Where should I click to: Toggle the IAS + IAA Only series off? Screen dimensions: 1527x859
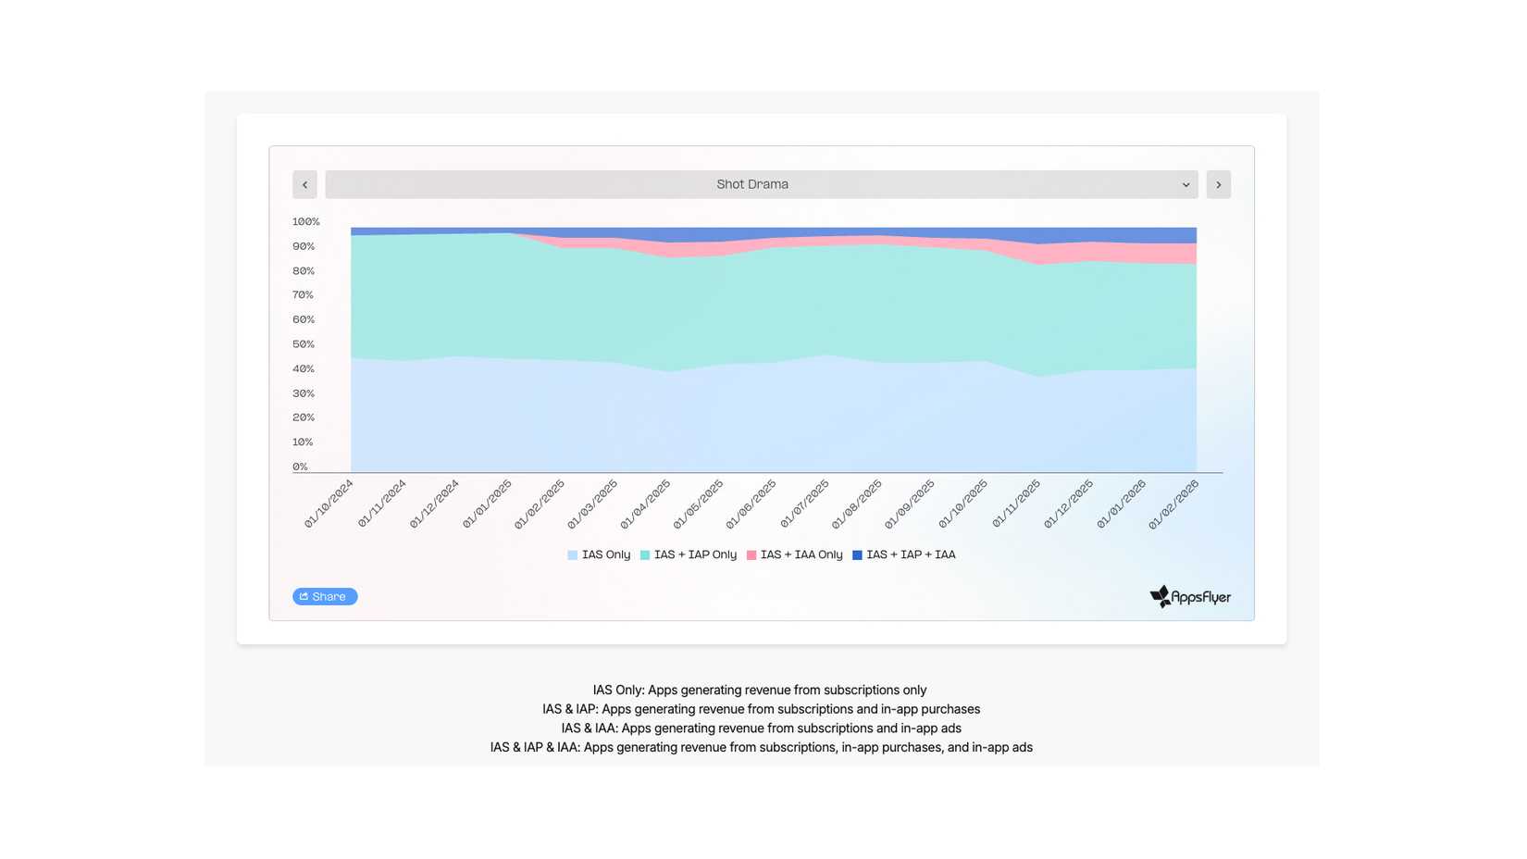pyautogui.click(x=794, y=554)
